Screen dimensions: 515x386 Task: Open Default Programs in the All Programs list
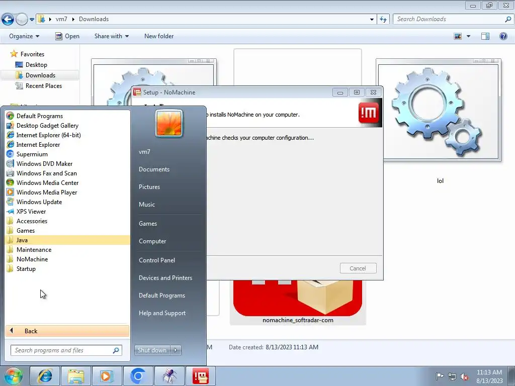[39, 116]
